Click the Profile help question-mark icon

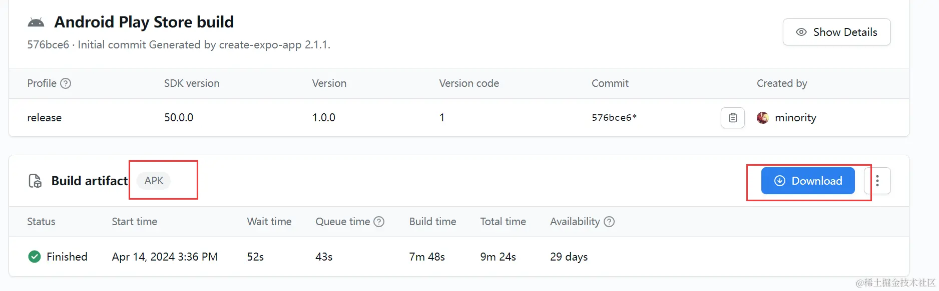tap(66, 83)
